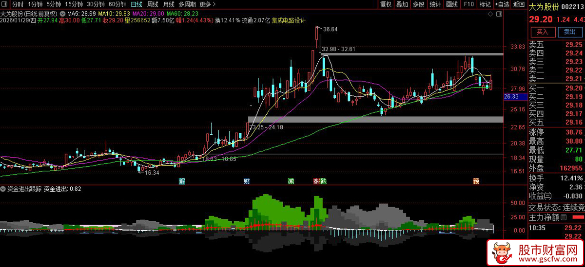585x267 pixels.
Task: Open the 多股 multi-stock view
Action: pyautogui.click(x=418, y=4)
